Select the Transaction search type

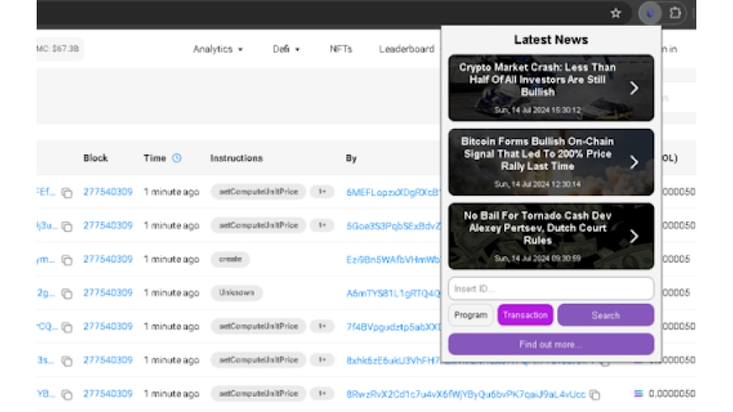pos(526,315)
